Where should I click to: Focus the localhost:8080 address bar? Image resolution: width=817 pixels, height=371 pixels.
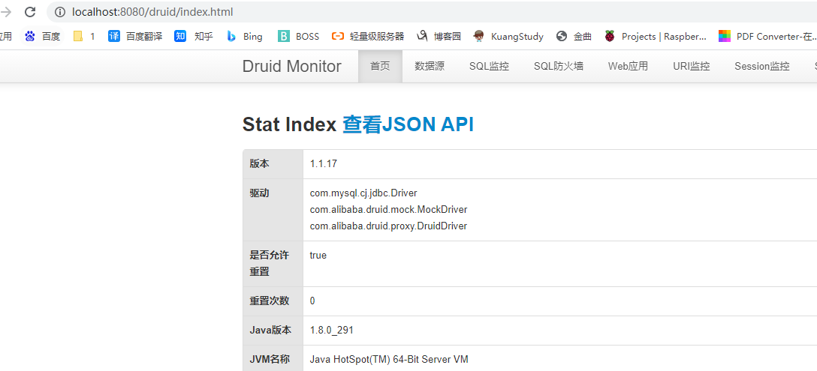pos(433,12)
